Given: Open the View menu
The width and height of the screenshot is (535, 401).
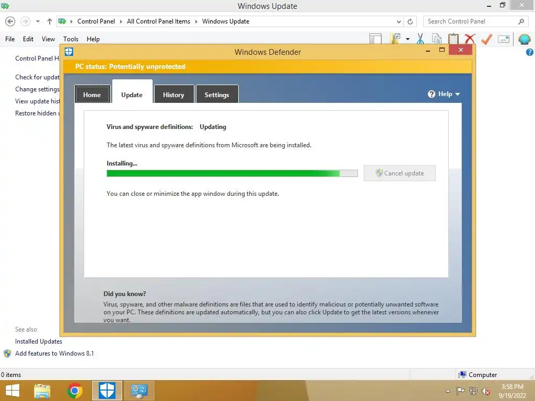Looking at the screenshot, I should (48, 39).
